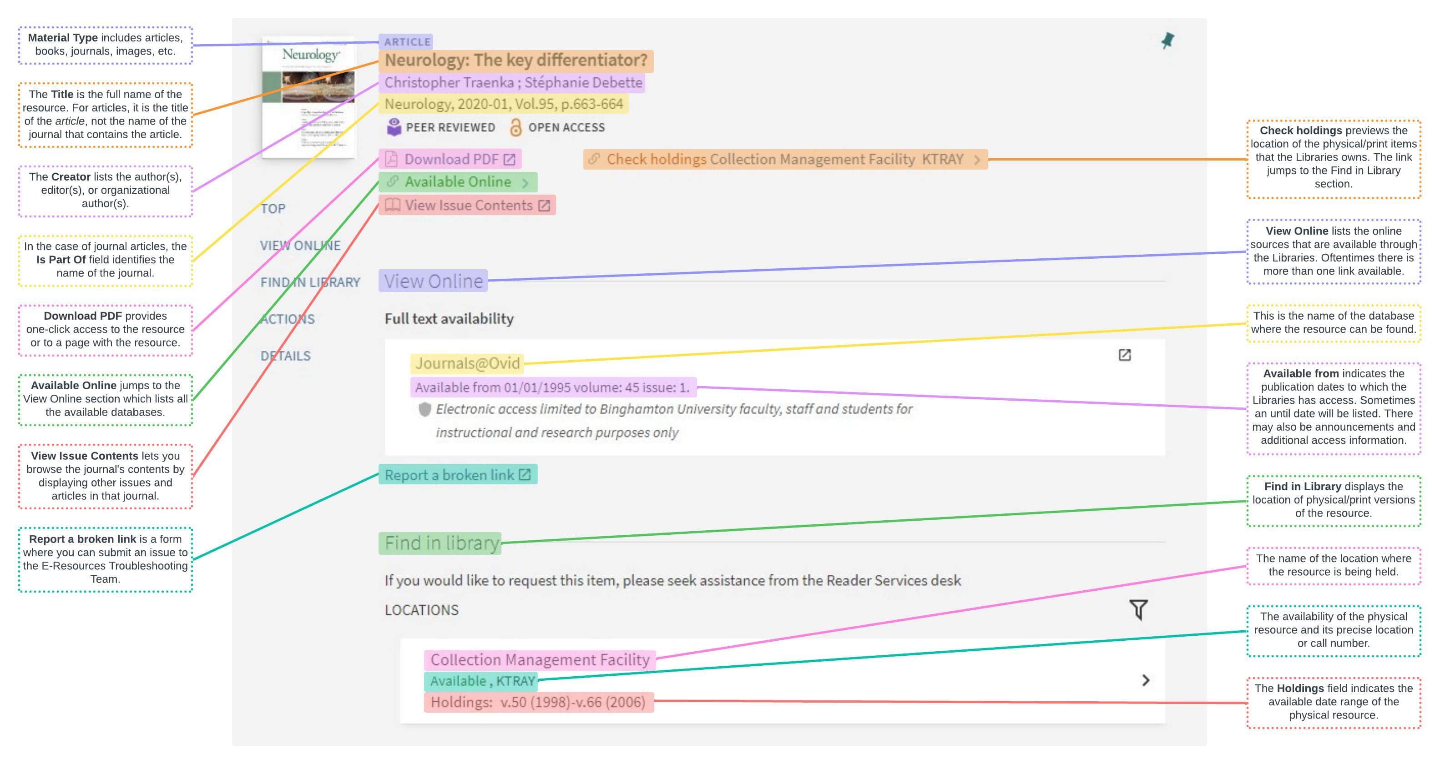Click the book icon beside View Issue Contents

[393, 205]
